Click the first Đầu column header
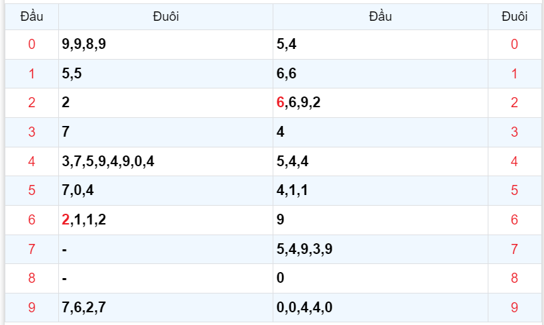Viewport: 544px width, 325px height. (31, 17)
